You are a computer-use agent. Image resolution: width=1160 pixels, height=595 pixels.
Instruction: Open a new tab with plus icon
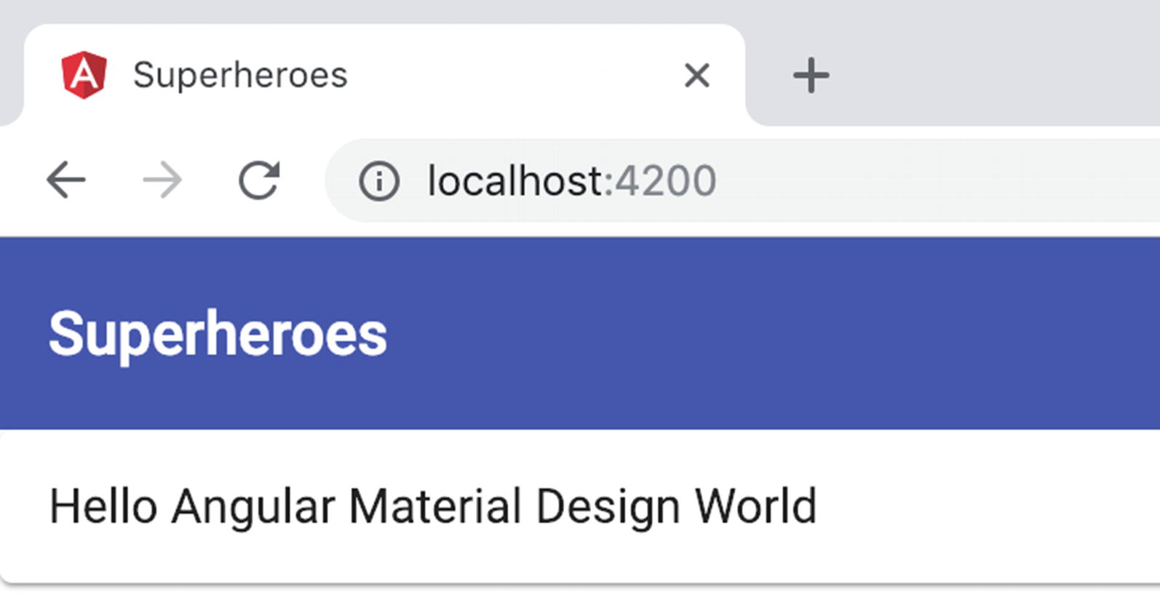click(x=811, y=76)
